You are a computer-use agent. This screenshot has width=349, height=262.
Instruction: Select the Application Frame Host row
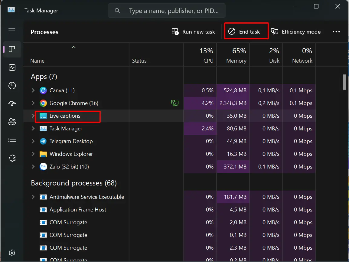[169, 209]
